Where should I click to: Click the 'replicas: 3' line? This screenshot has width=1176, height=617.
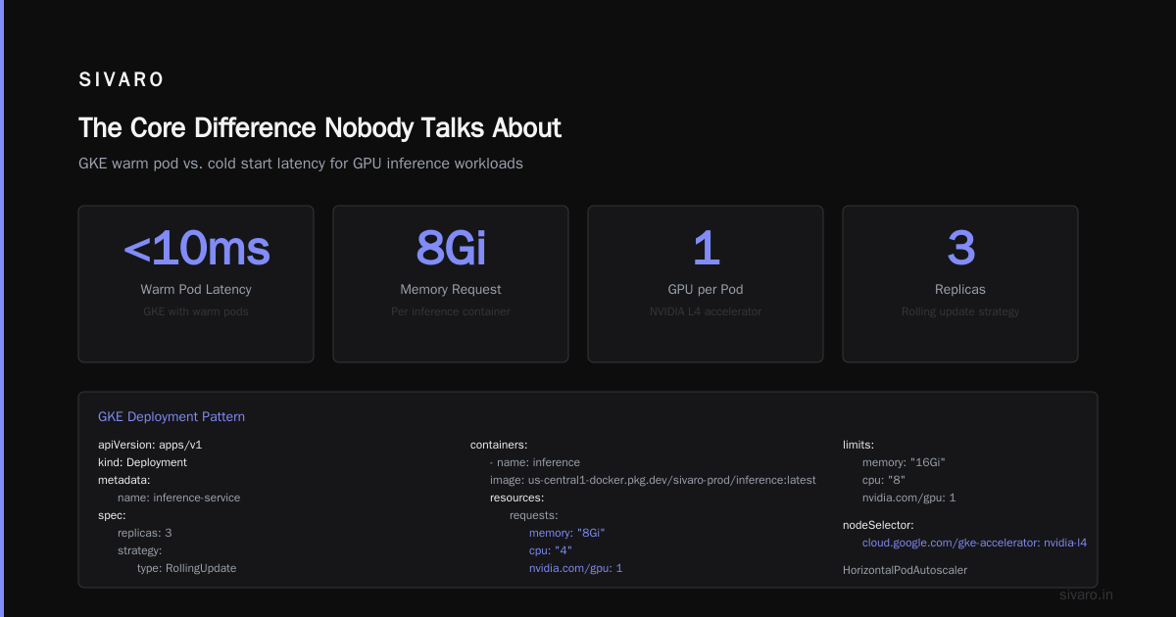145,533
